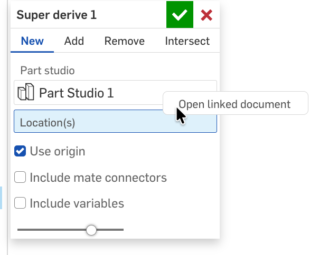Cancel with the red X icon
The width and height of the screenshot is (319, 255).
coord(207,15)
